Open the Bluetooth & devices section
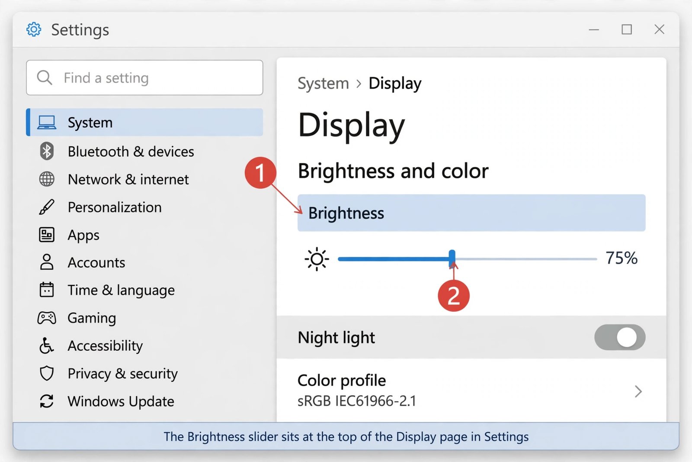Screen dimensions: 692x462 [131, 152]
